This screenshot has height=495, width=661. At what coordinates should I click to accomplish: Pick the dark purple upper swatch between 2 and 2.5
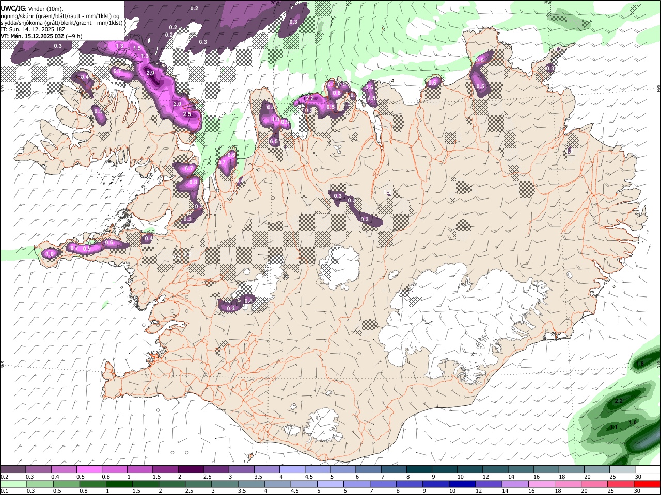coord(191,469)
